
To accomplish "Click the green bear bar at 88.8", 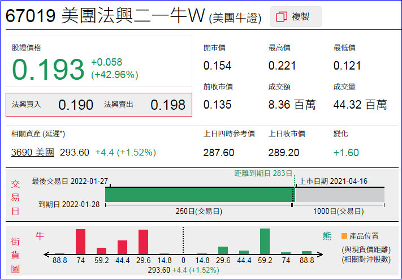I will tap(306, 252).
